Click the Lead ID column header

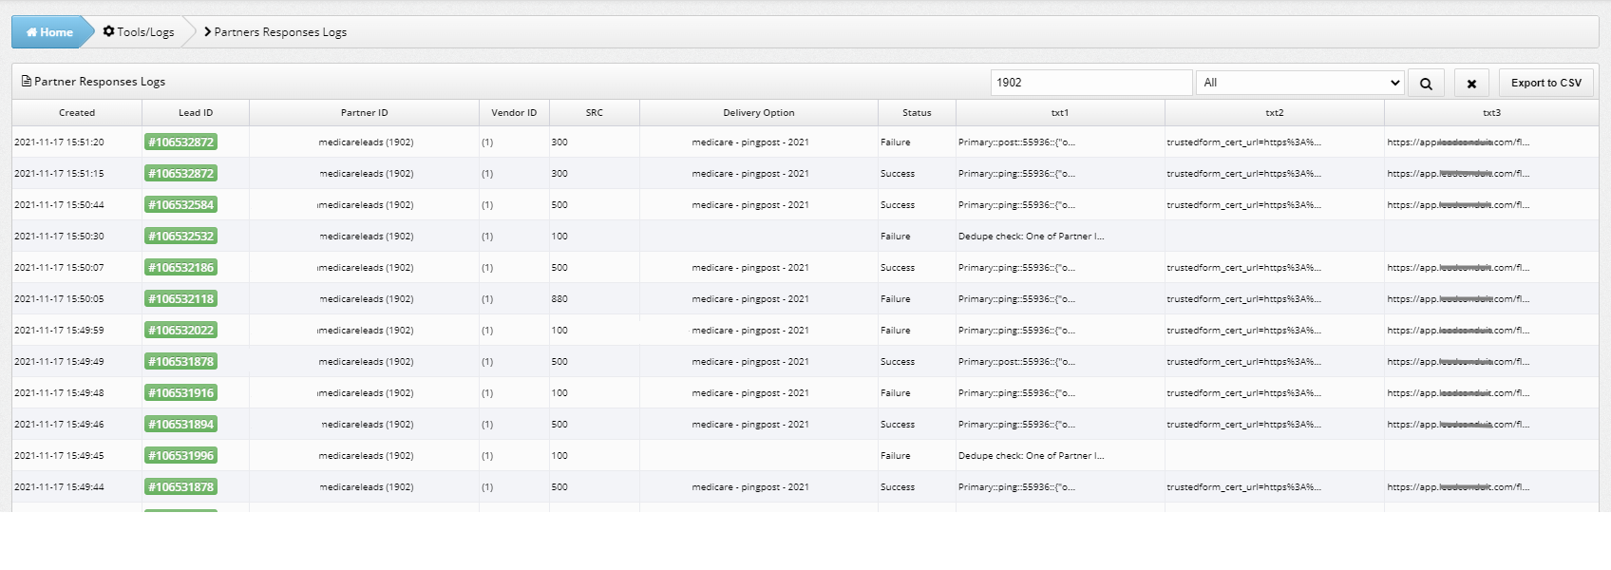tap(196, 112)
